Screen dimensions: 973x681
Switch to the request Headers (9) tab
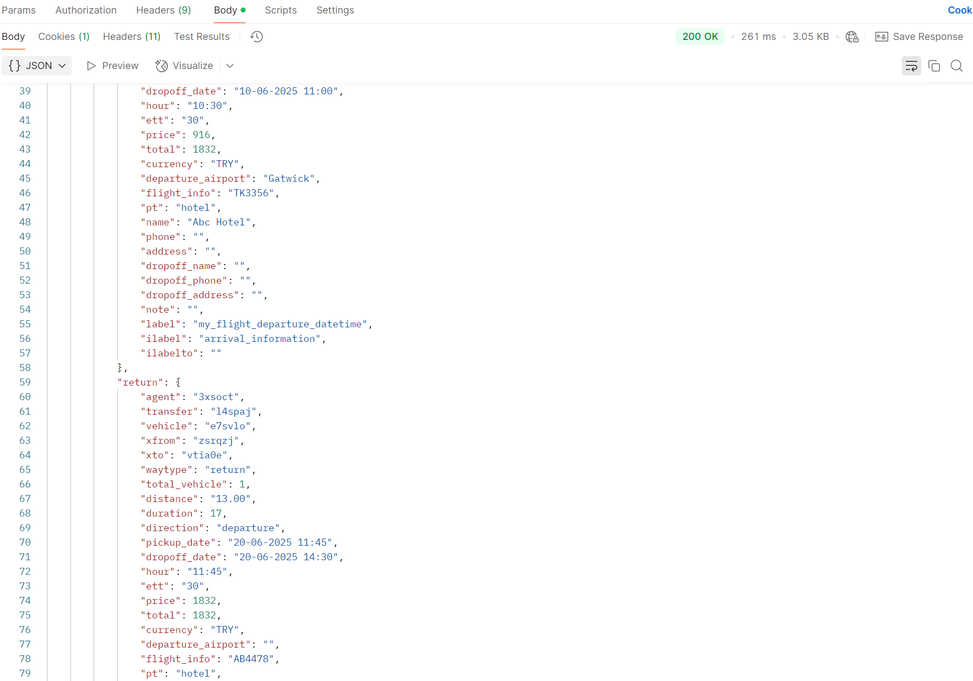pos(163,10)
